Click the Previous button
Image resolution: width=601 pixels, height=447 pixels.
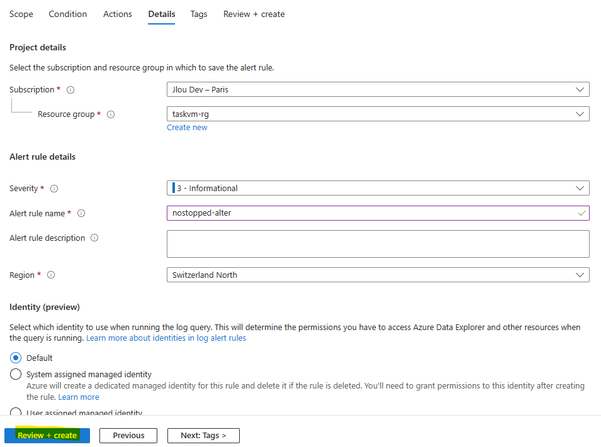click(128, 436)
